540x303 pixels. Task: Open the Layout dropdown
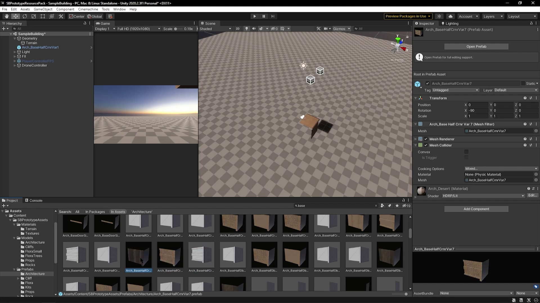522,16
